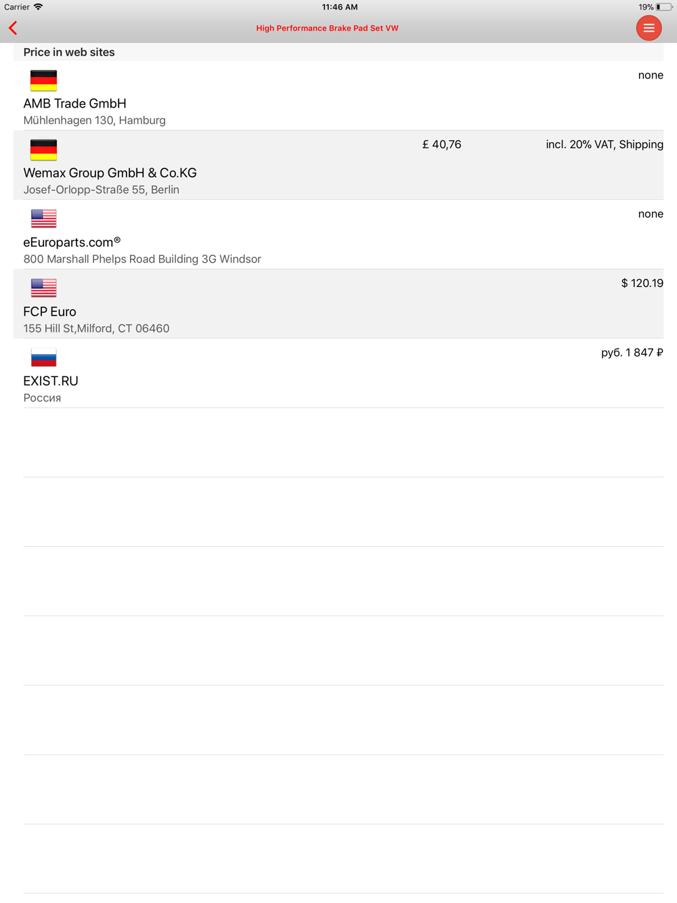Tap Russian flag above EXIST.RU

(43, 357)
